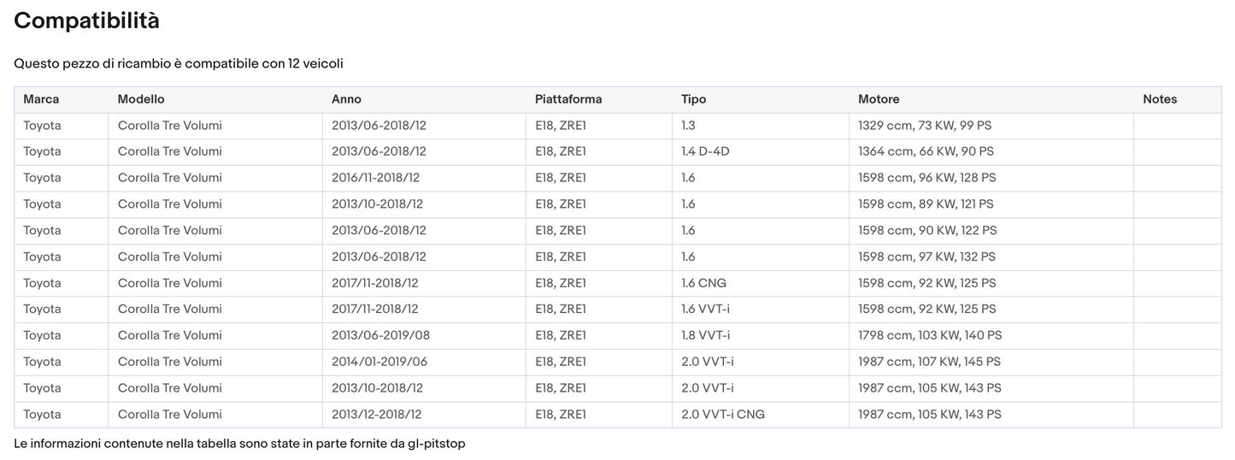The height and width of the screenshot is (460, 1235).
Task: Click the Motore column header
Action: coord(879,99)
